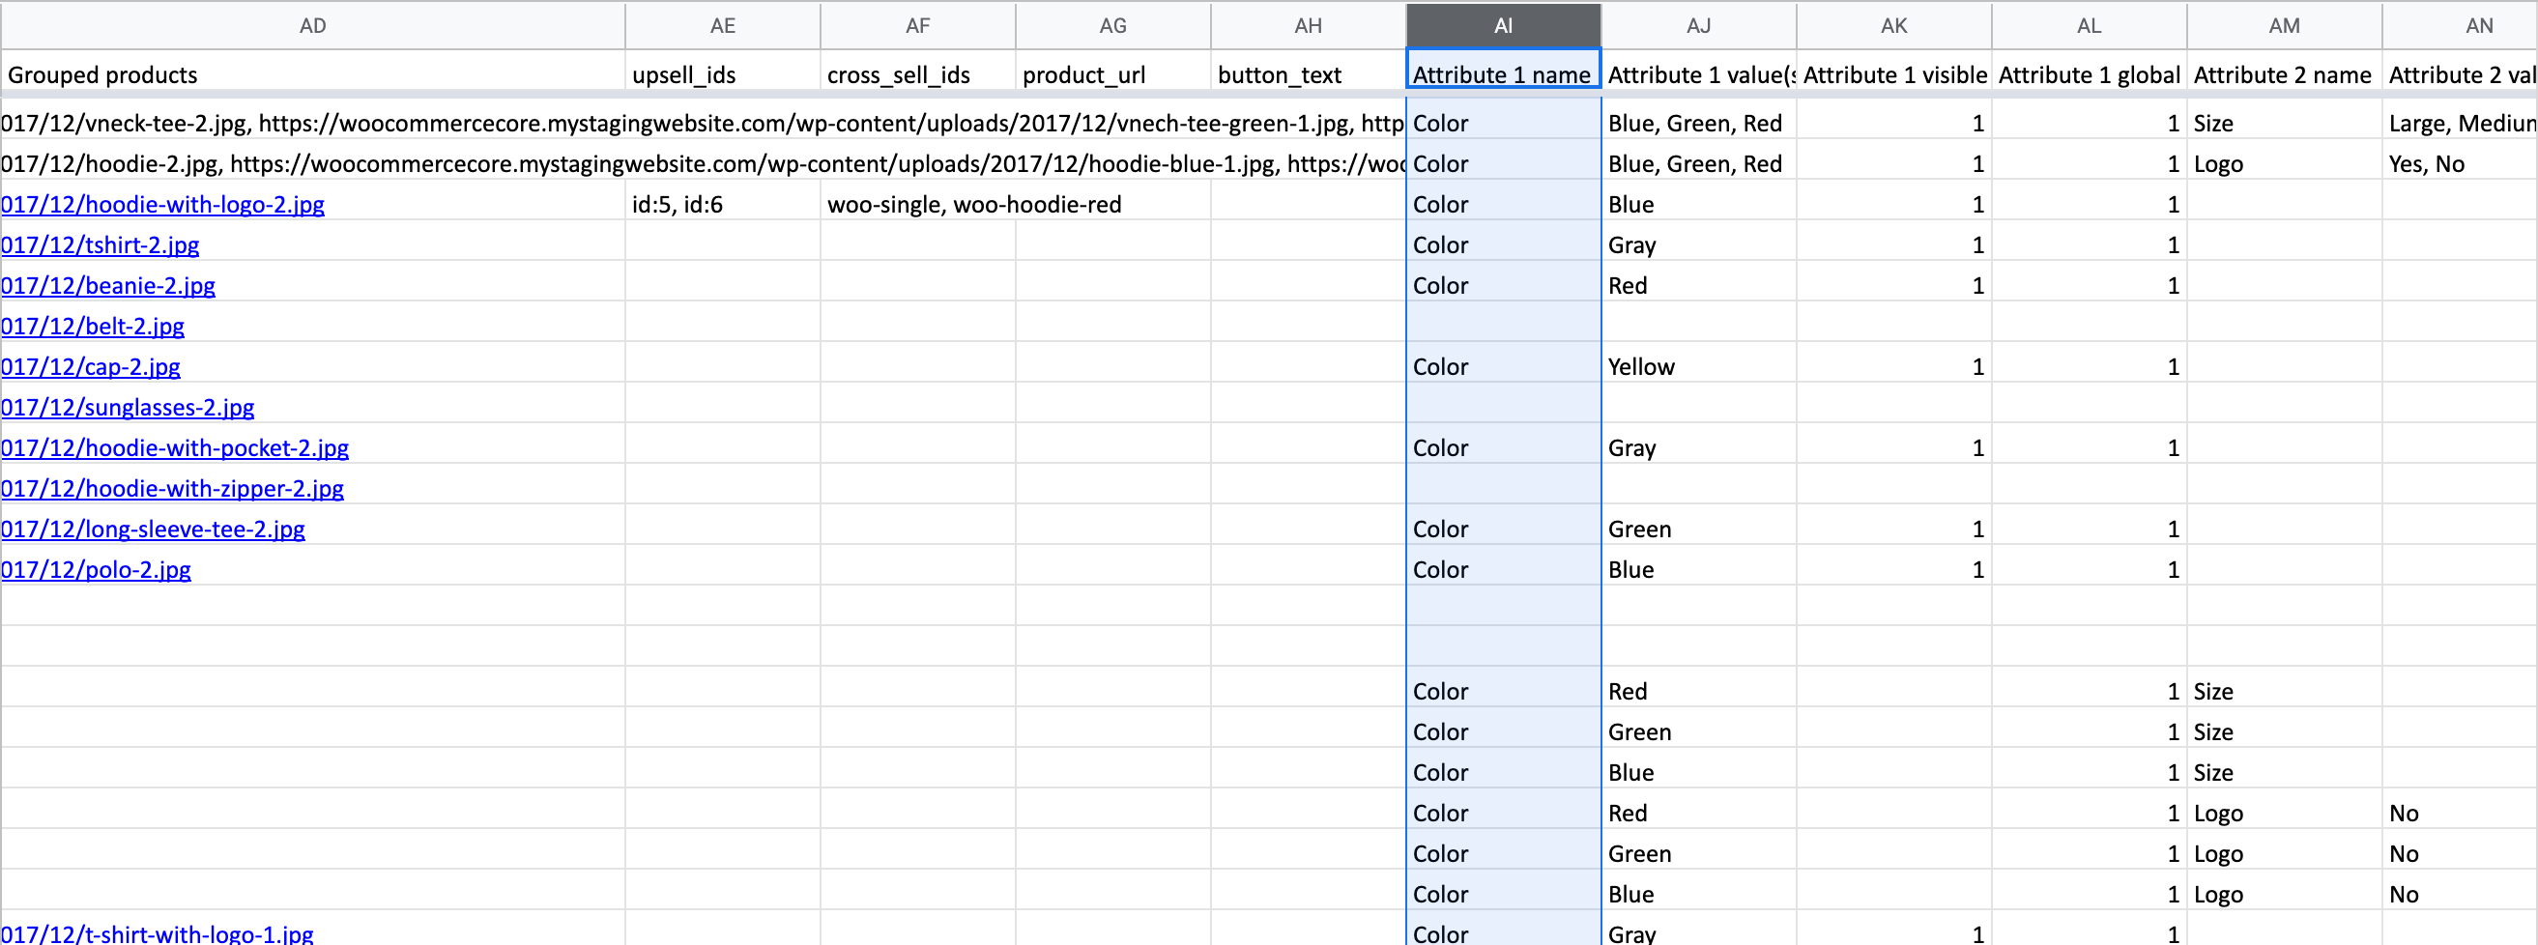
Task: Select column AM header
Action: pyautogui.click(x=2284, y=26)
